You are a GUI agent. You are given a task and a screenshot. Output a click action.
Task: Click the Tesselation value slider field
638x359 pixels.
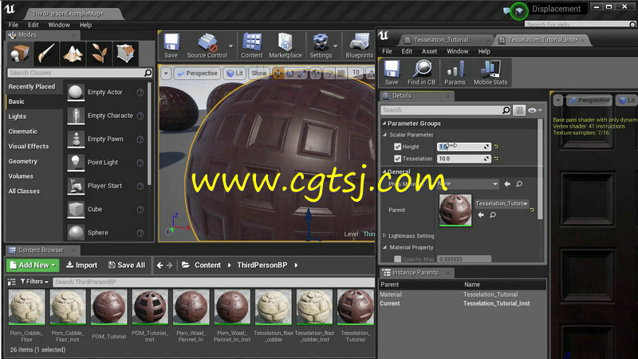coord(464,159)
